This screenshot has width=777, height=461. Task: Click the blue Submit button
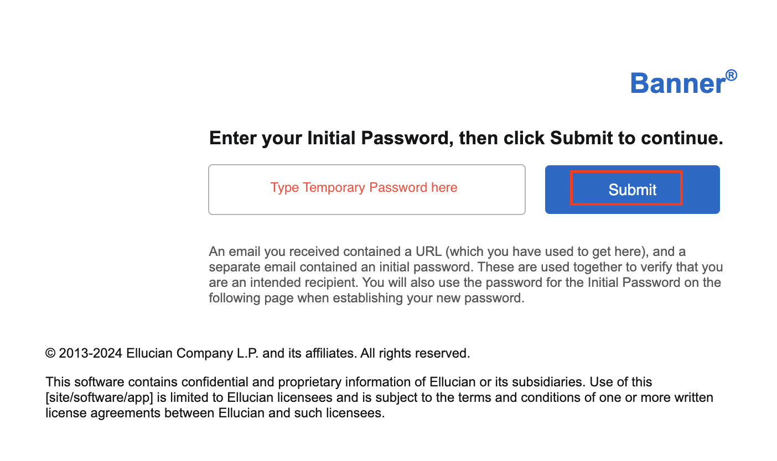coord(632,190)
